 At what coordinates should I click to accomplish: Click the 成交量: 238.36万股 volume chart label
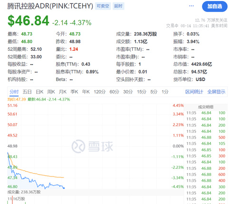click(24, 192)
